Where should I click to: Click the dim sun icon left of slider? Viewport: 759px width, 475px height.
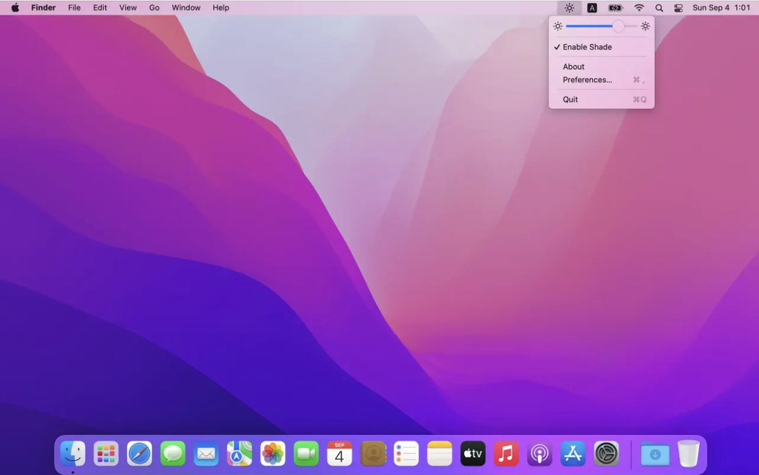point(558,26)
